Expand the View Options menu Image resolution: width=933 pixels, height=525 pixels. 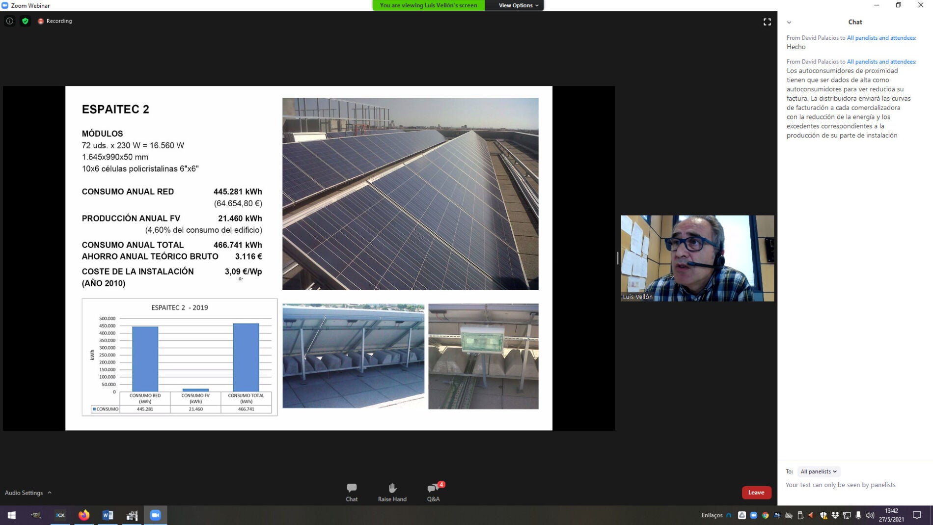tap(518, 5)
